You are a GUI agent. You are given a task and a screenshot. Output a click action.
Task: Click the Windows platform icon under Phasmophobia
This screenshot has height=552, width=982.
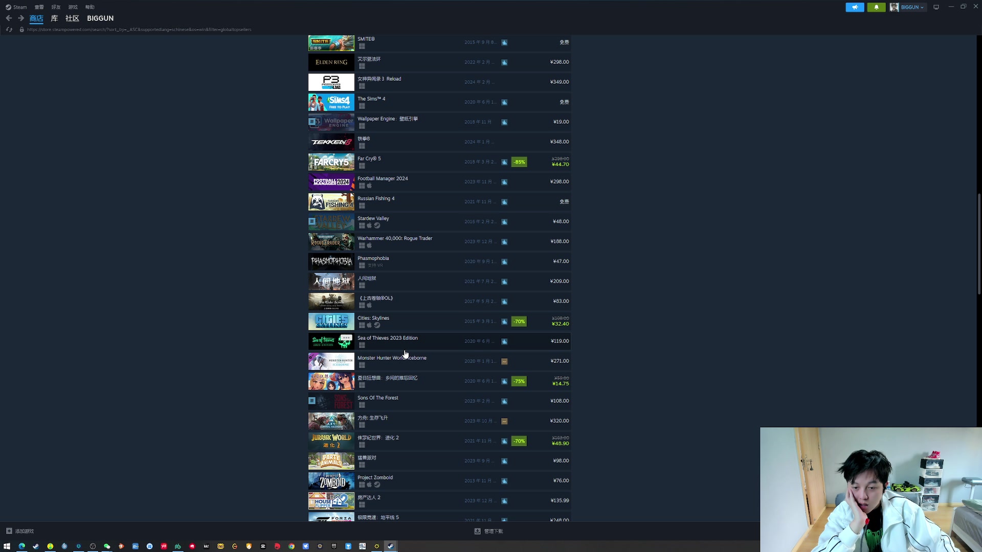(x=362, y=265)
